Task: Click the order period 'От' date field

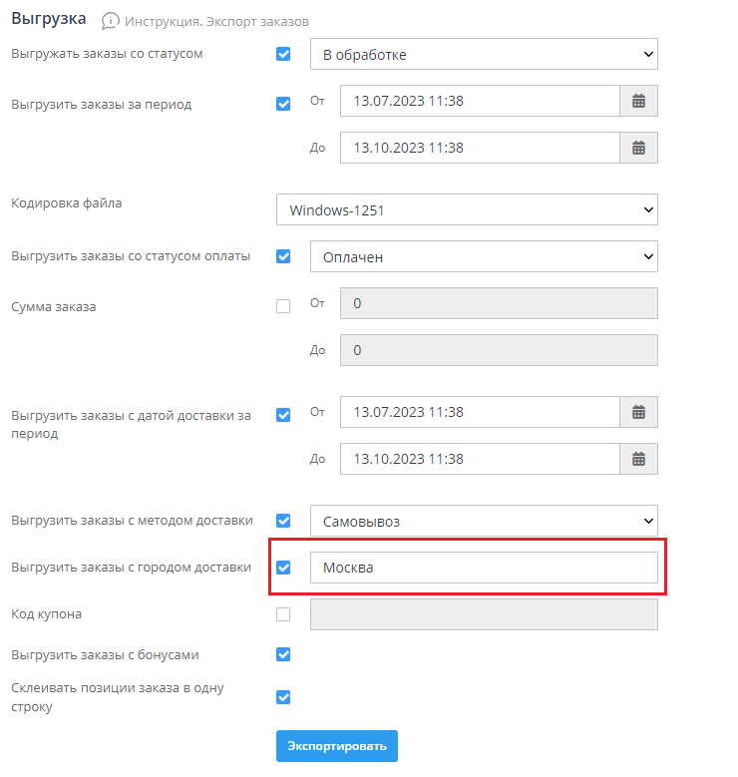Action: (x=479, y=101)
